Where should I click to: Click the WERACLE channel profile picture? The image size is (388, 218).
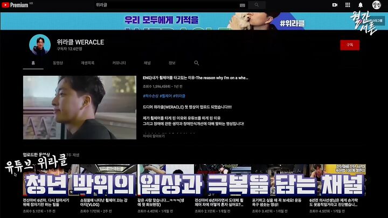pos(40,45)
